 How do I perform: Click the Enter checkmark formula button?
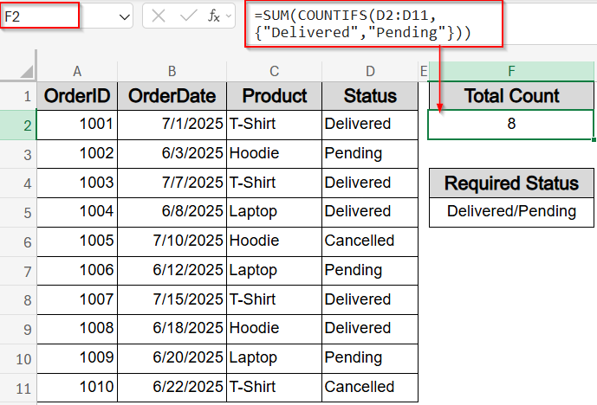tap(188, 16)
